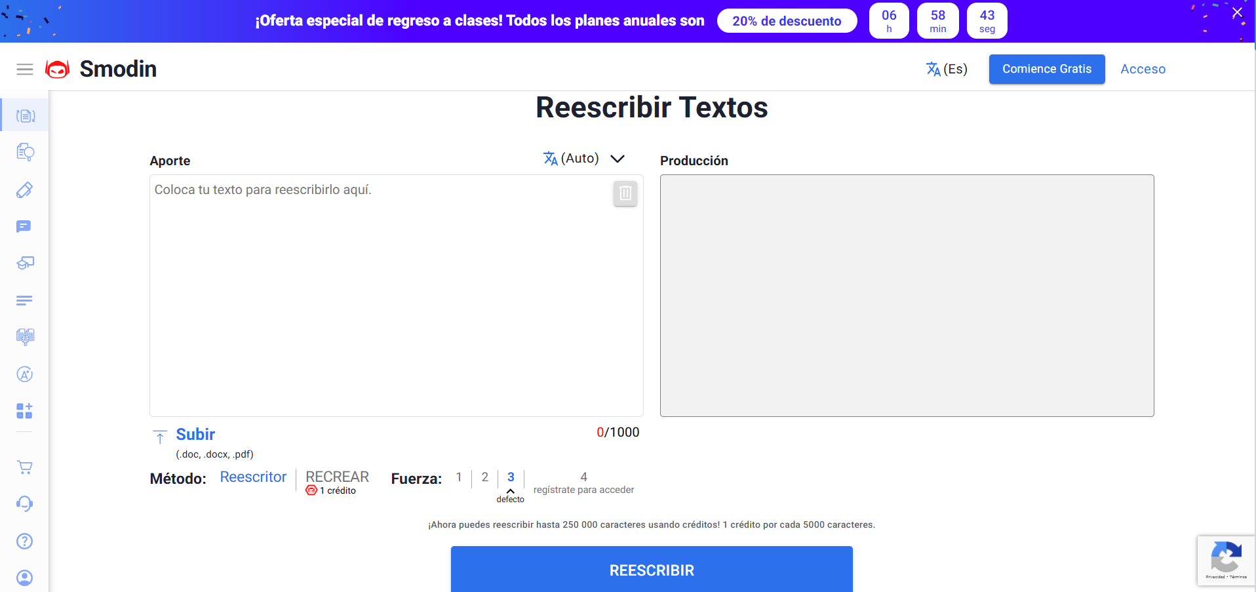
Task: Select the pencil writer sidebar icon
Action: (x=25, y=190)
